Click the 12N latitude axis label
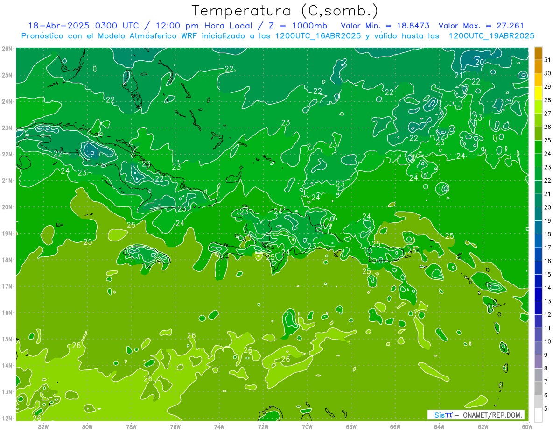This screenshot has height=433, width=560. coord(7,418)
